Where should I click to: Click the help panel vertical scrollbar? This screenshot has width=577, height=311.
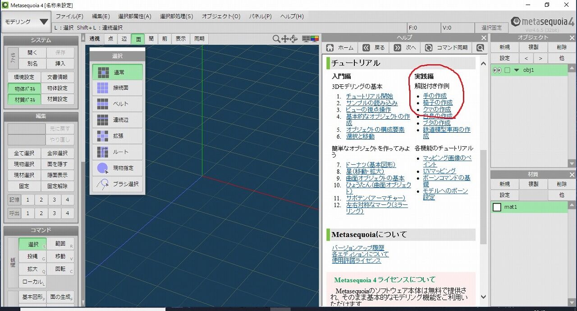pos(484,196)
